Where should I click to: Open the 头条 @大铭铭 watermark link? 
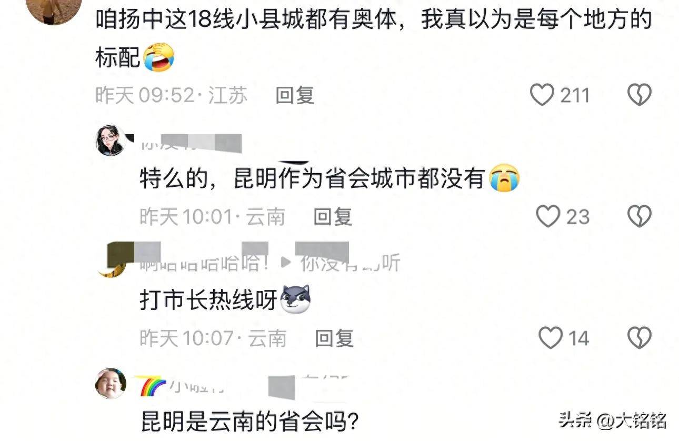coord(613,420)
